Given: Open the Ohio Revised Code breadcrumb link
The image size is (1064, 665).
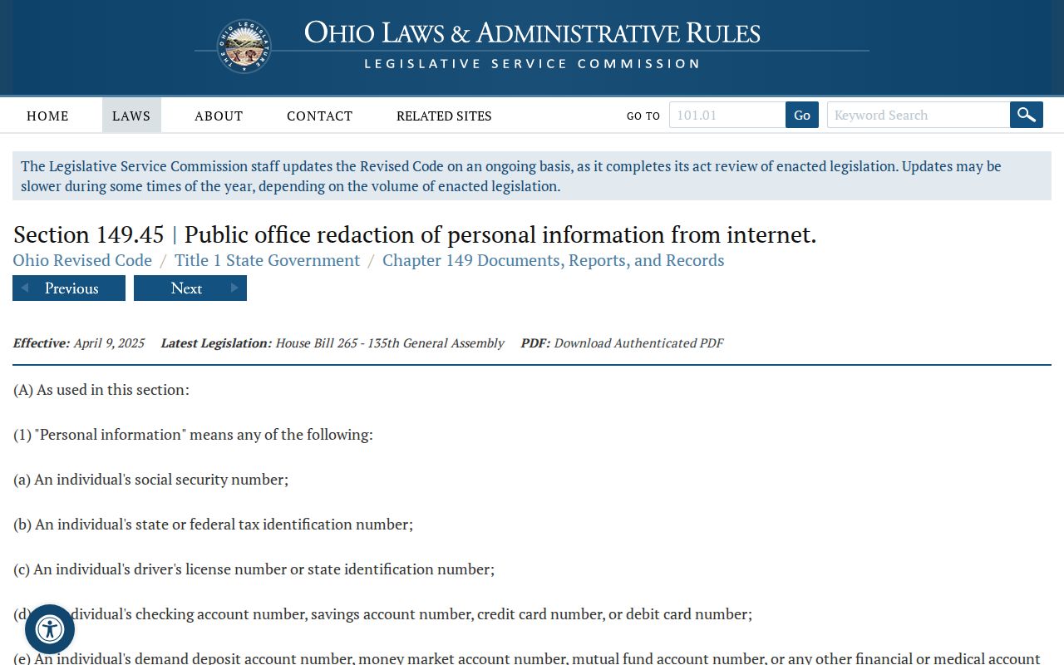Looking at the screenshot, I should 82,260.
